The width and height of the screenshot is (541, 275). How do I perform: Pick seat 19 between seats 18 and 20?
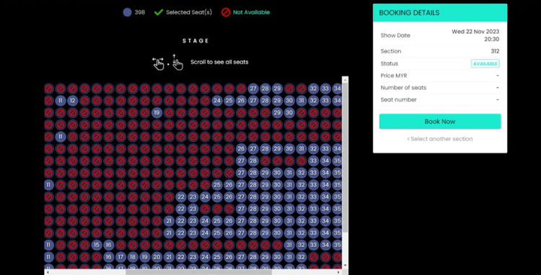click(x=145, y=257)
